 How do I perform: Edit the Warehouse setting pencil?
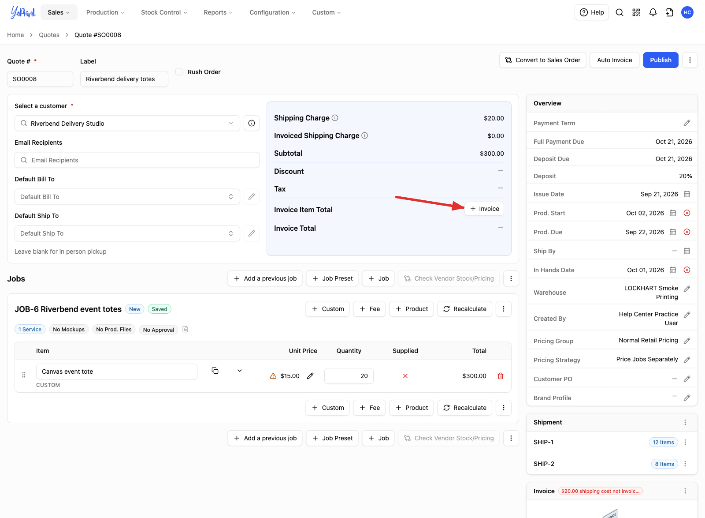point(687,289)
